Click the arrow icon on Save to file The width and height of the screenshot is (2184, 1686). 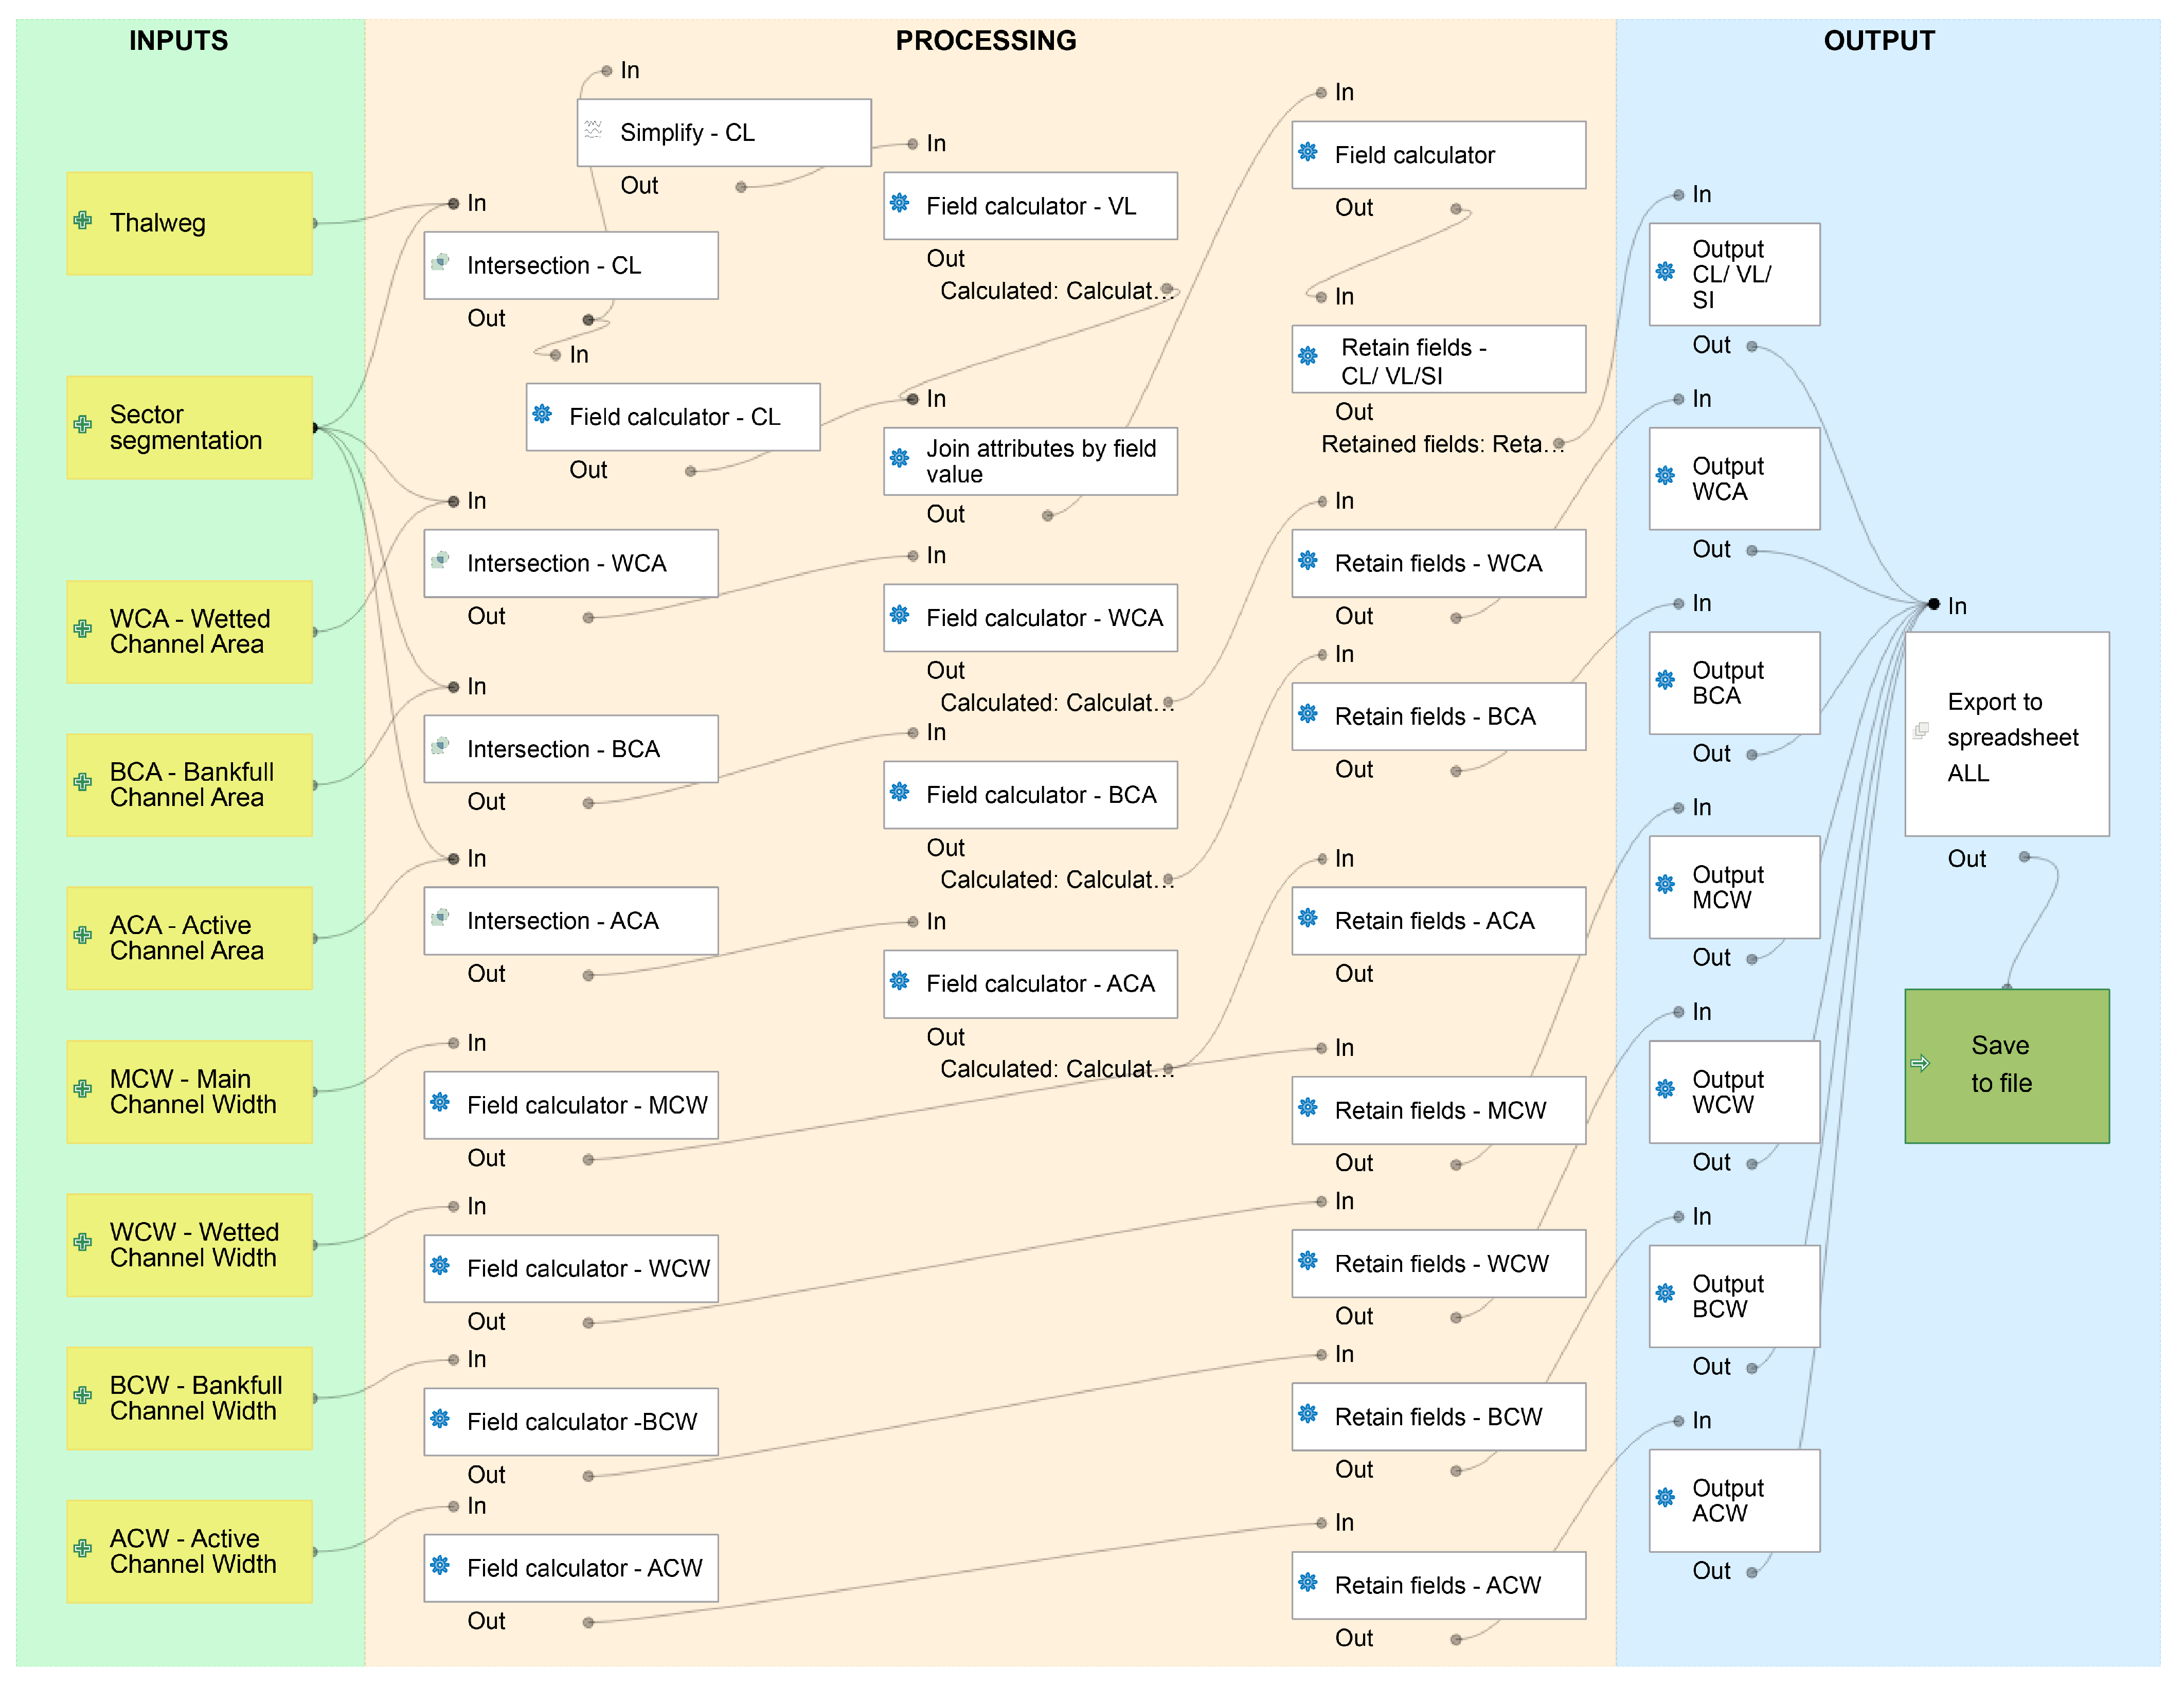point(1920,1063)
